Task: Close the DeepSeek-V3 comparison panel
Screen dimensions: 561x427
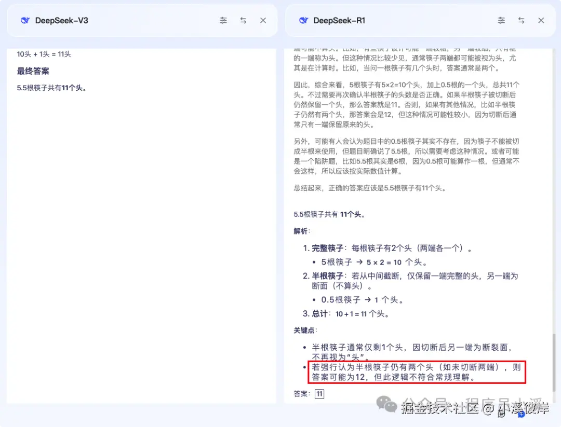Action: pyautogui.click(x=263, y=20)
